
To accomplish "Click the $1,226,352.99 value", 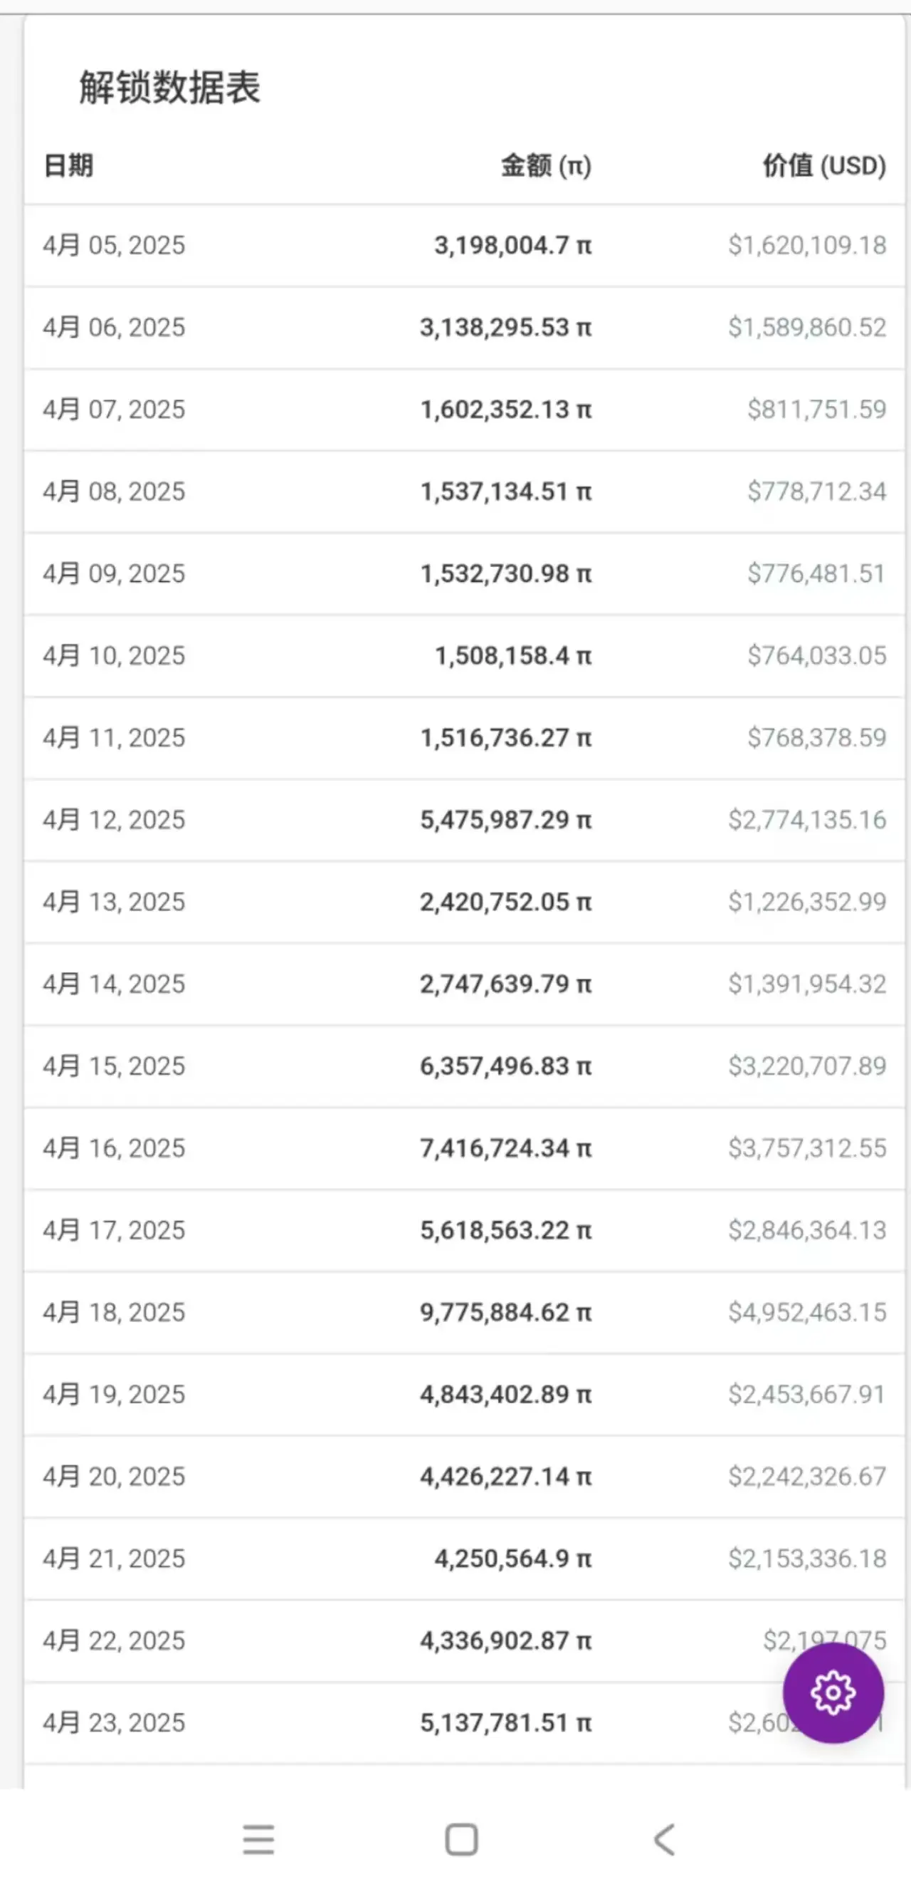I will [x=806, y=902].
